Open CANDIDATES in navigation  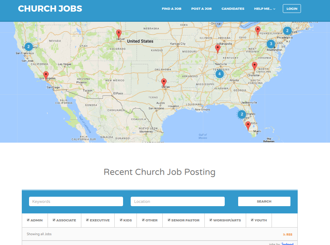click(233, 9)
